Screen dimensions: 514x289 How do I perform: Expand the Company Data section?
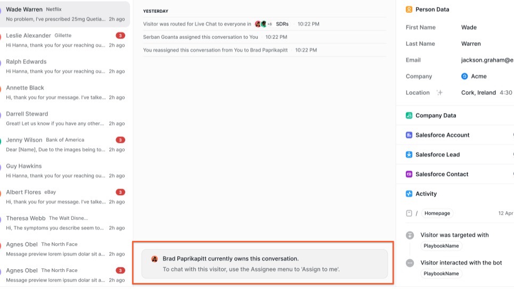pos(436,116)
